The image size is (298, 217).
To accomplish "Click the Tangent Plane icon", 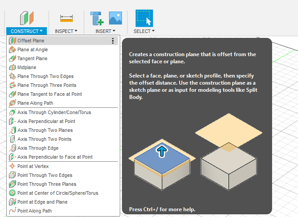I will (x=13, y=58).
